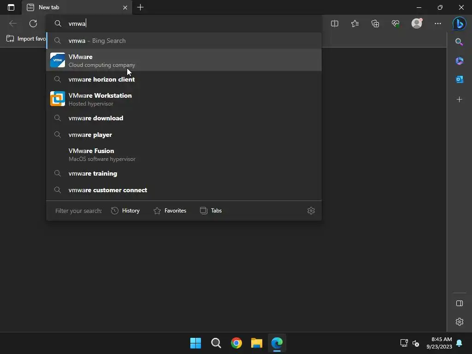Filter search by History
472x354 pixels.
(125, 211)
